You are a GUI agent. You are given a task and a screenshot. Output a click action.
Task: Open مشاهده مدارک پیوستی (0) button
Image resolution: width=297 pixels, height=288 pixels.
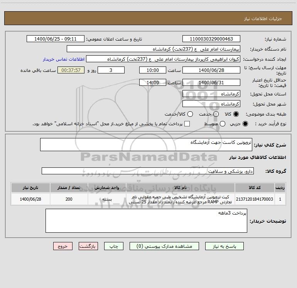pos(164,246)
